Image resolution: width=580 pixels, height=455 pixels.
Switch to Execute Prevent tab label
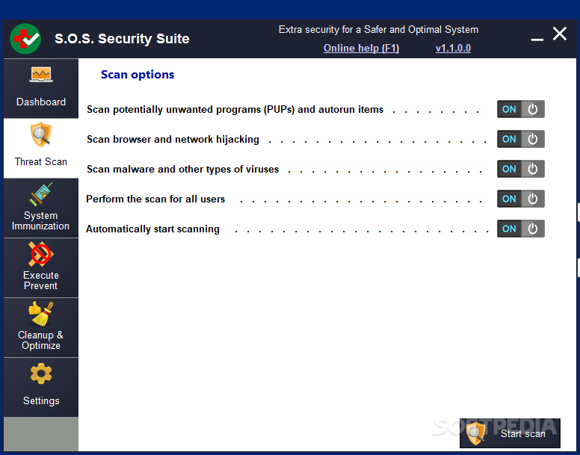click(40, 280)
